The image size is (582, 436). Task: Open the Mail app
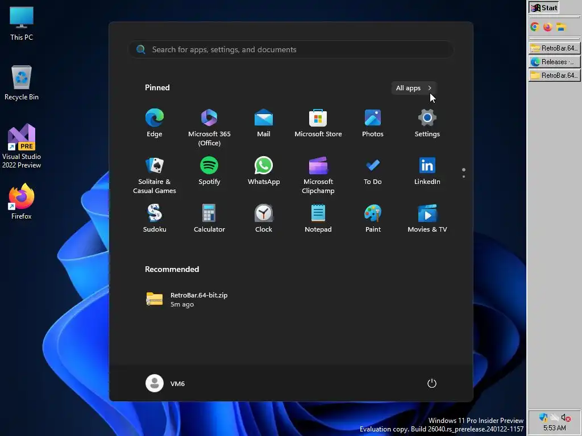[264, 123]
